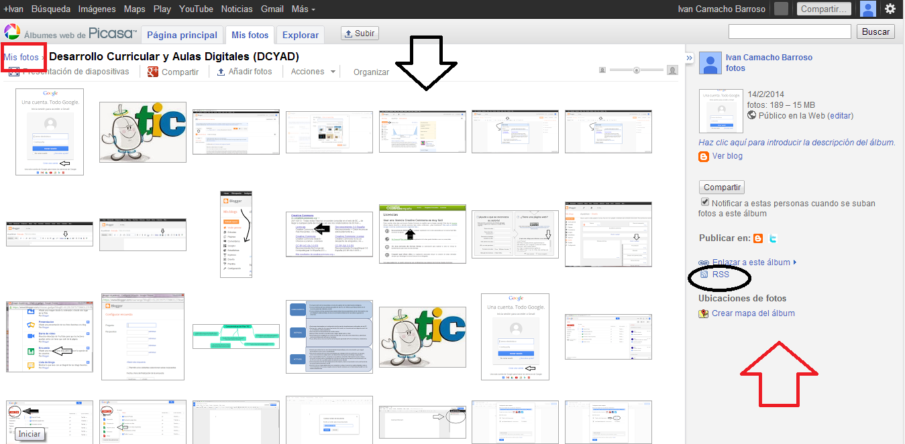The image size is (905, 444).
Task: Toggle Notificar a estas personas checkbox
Action: click(704, 202)
